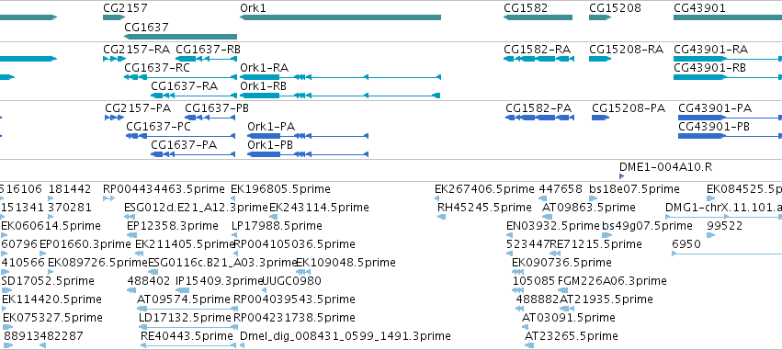
Task: Select the IP15409.3prime EST bar
Action: click(183, 290)
